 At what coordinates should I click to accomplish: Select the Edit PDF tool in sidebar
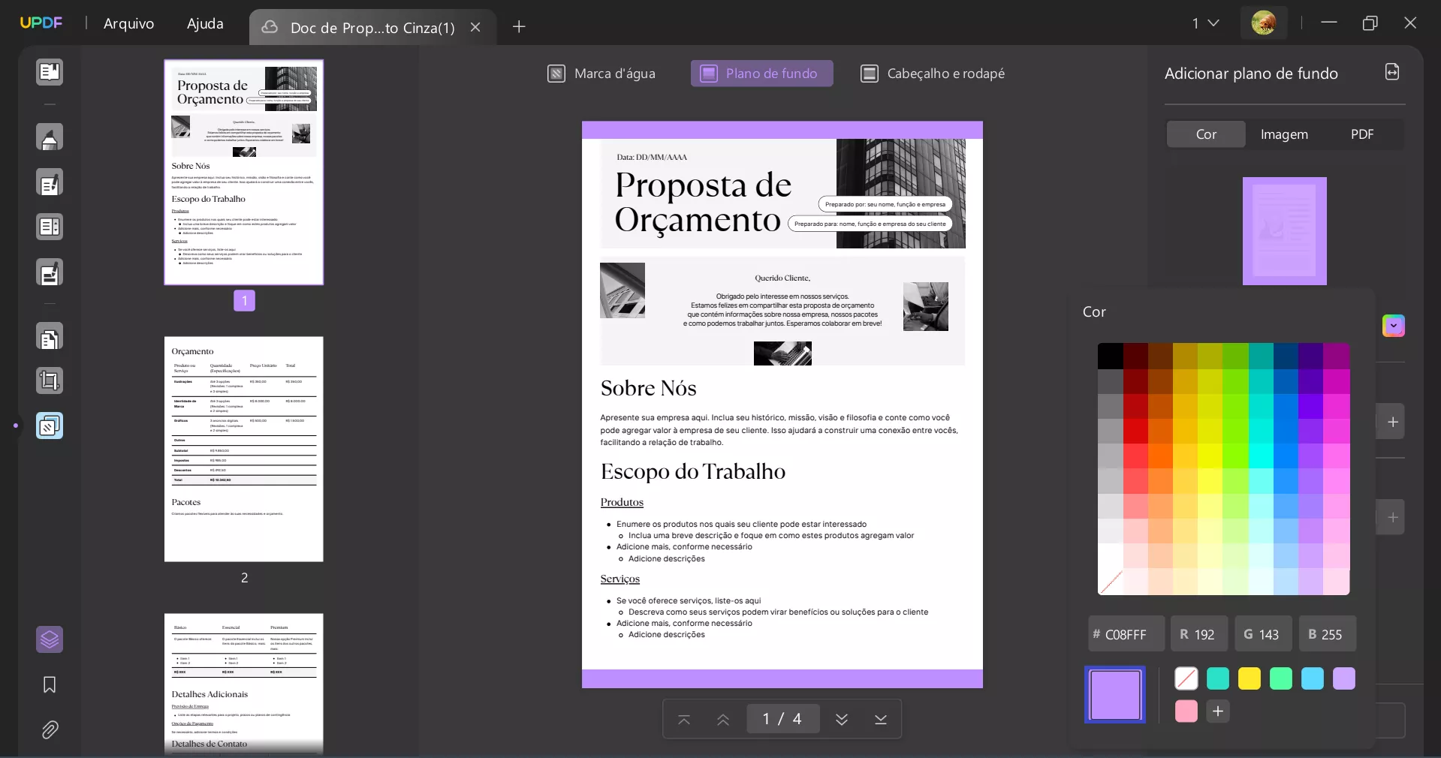coord(50,182)
